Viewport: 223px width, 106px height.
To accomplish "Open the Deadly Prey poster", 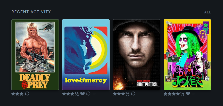I will (35, 55).
